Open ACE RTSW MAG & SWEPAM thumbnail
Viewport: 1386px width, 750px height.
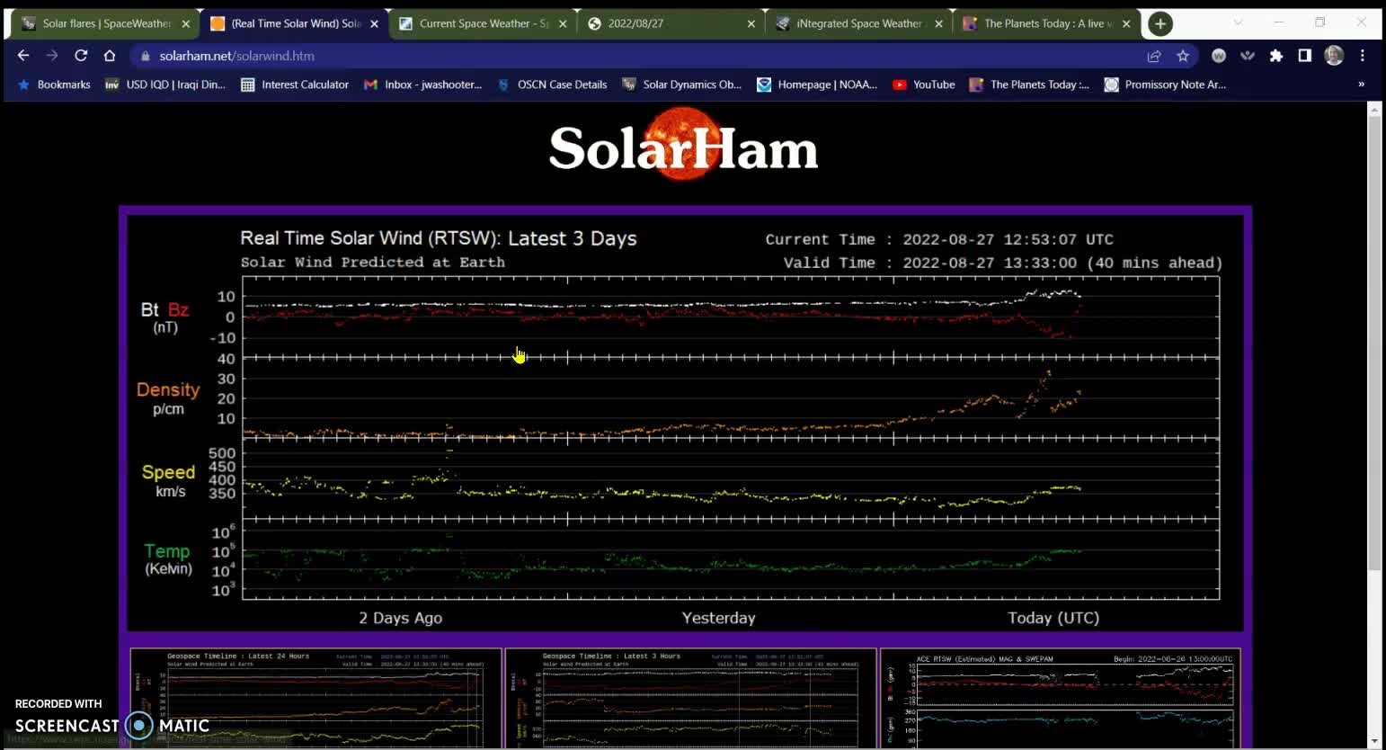point(1061,699)
